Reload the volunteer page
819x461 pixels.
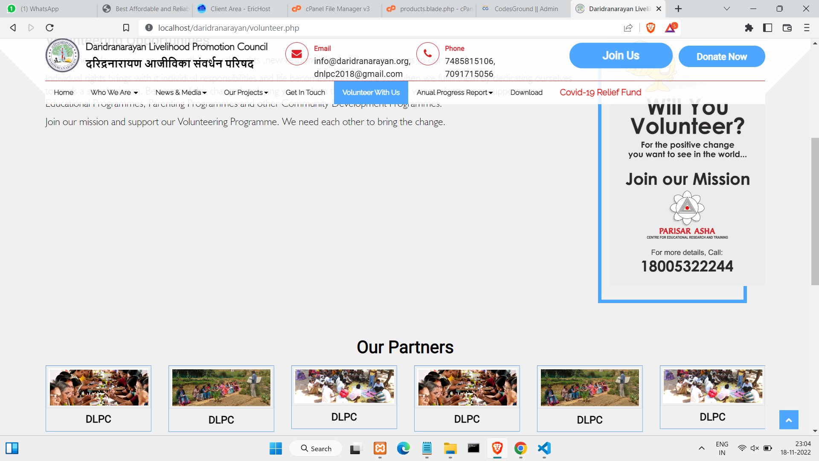(x=49, y=28)
